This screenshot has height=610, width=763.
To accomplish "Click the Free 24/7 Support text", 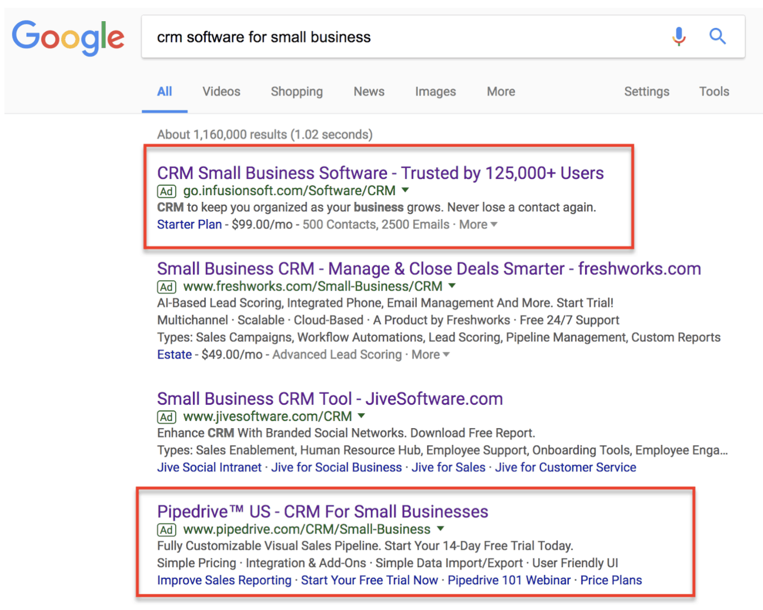I will pos(569,320).
